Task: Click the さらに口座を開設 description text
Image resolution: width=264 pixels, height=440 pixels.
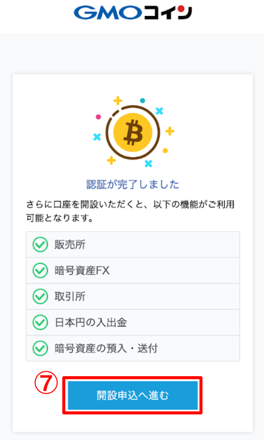Action: (130, 211)
